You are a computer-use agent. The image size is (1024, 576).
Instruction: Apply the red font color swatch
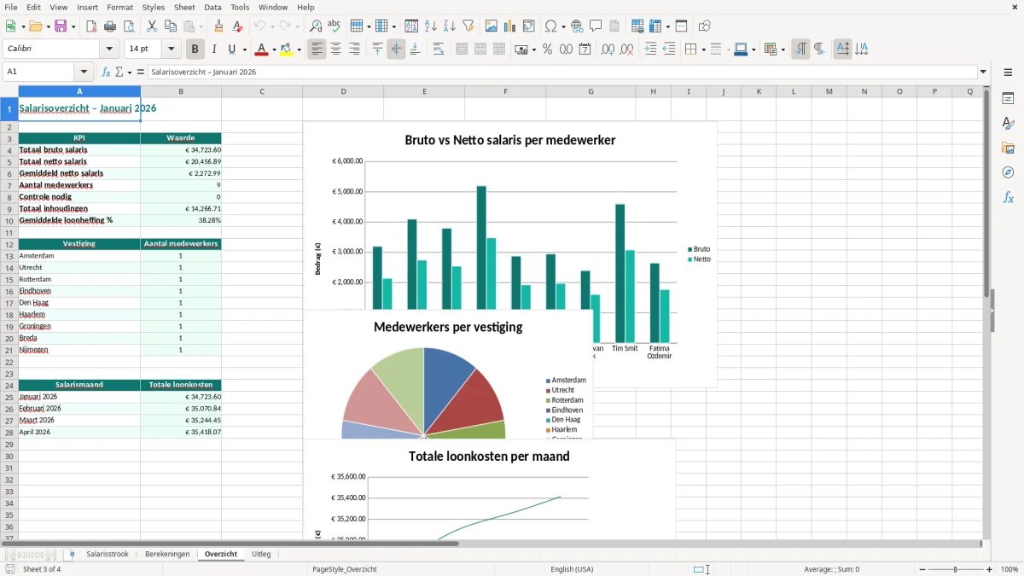(261, 49)
